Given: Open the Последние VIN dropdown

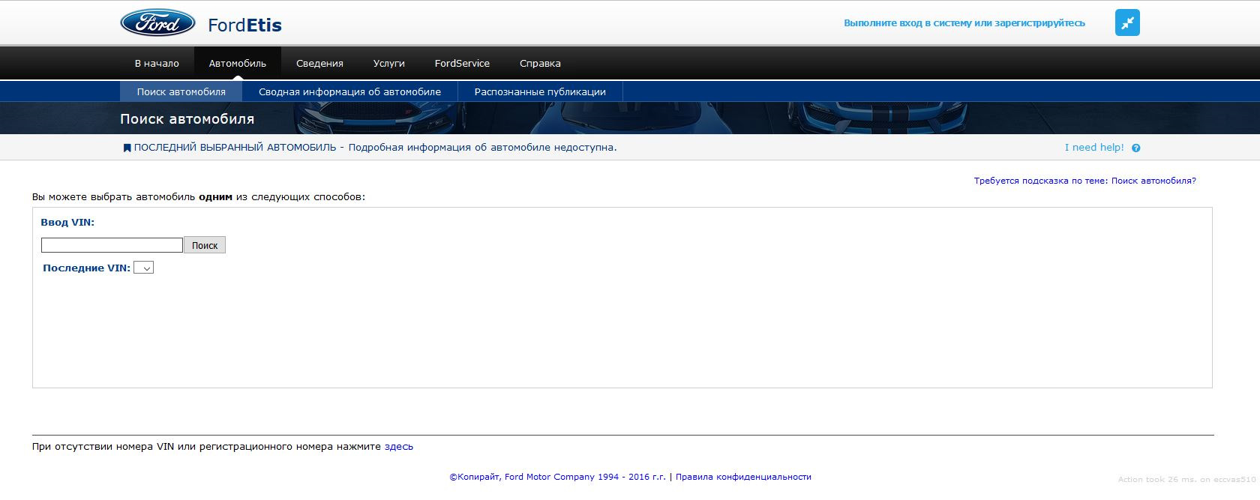Looking at the screenshot, I should click(x=143, y=268).
